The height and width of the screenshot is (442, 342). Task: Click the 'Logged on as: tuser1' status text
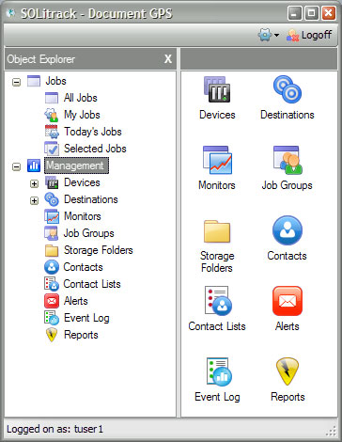pos(54,429)
